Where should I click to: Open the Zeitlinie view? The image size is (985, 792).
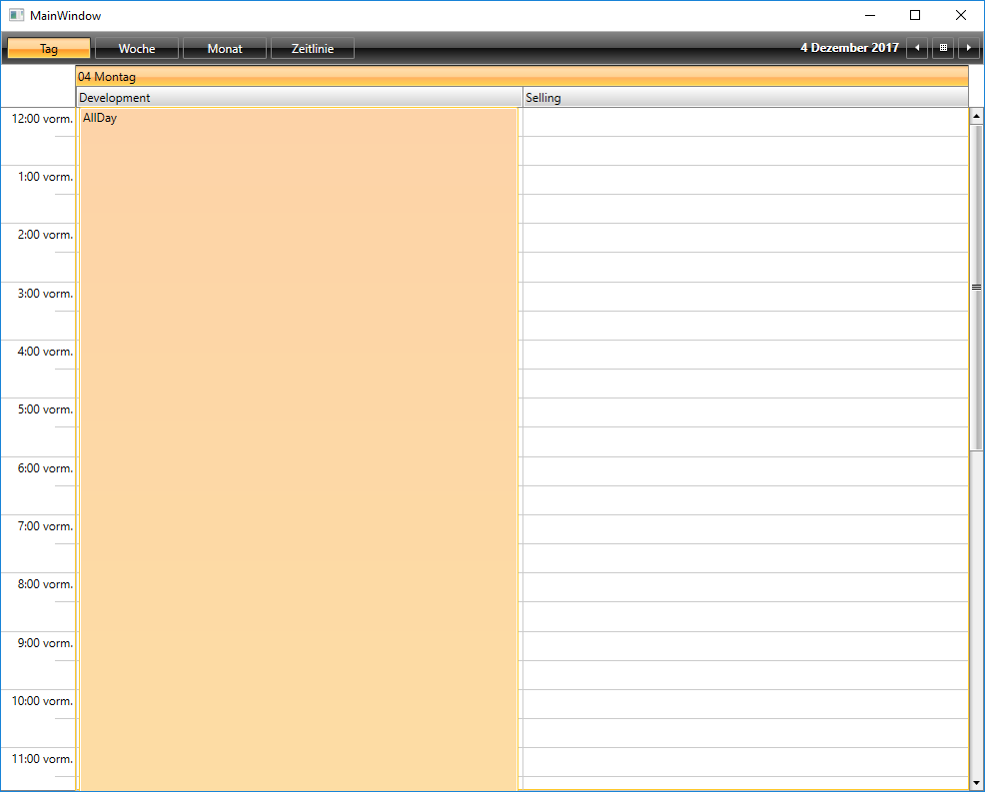[313, 48]
